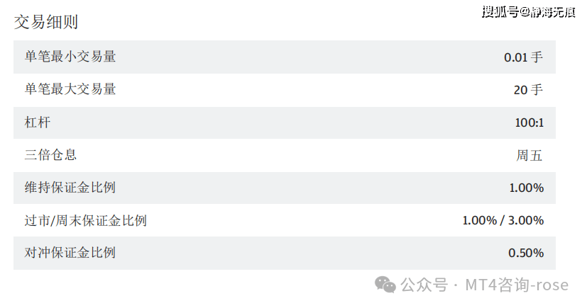587x308 pixels.
Task: Select the 过市/周末保证金比例 label
Action: (x=86, y=221)
